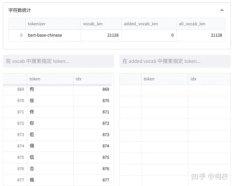Click idx value 872 cell
This screenshot has width=234, height=186.
(93, 123)
